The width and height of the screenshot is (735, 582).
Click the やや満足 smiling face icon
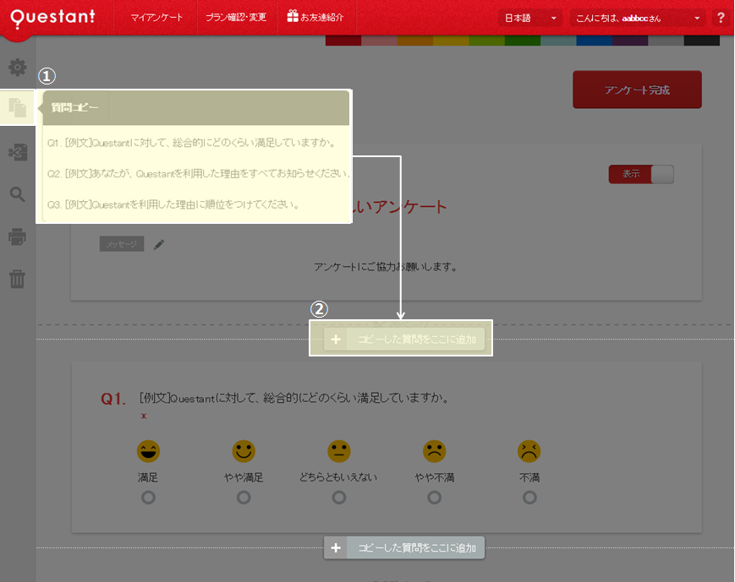[244, 451]
